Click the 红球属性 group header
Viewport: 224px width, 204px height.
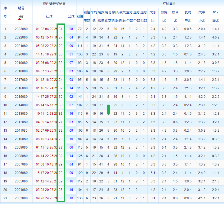click(169, 4)
